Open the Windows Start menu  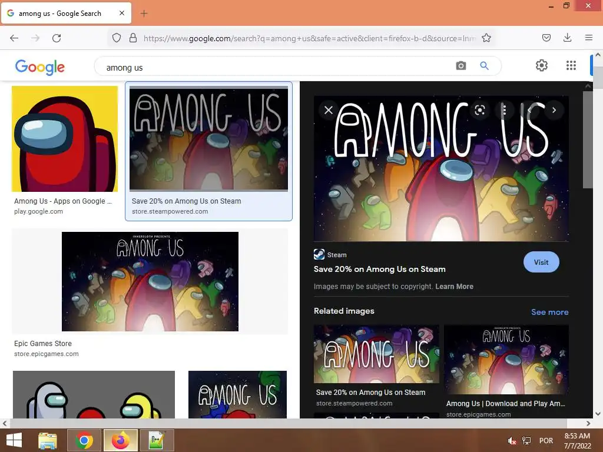tap(14, 440)
